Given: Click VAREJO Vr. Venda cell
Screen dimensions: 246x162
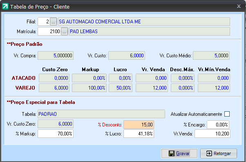Looking at the screenshot, I should coord(152,88).
